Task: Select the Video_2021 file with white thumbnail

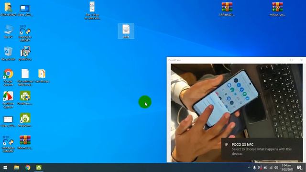Action: click(8, 121)
